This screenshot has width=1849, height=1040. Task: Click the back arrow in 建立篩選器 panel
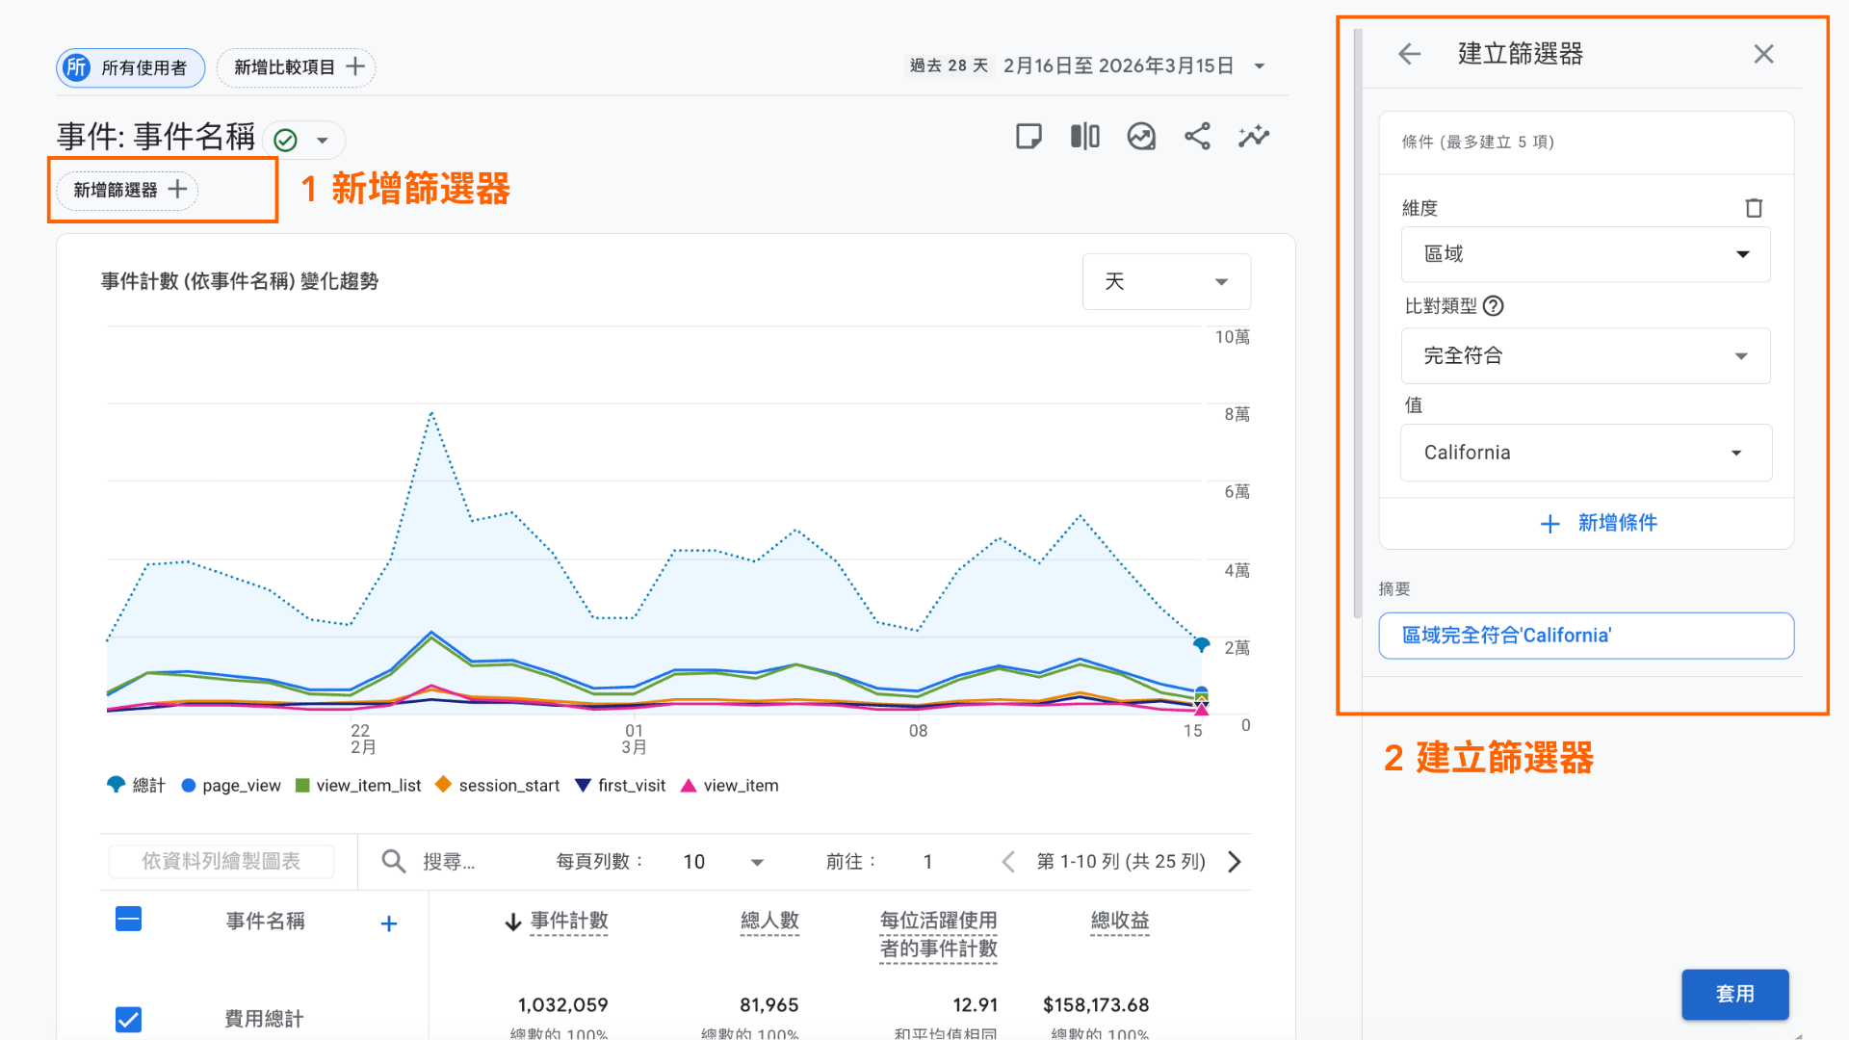[1409, 54]
